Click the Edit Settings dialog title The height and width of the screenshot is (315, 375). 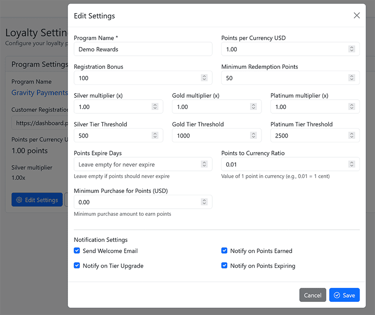[x=95, y=16]
